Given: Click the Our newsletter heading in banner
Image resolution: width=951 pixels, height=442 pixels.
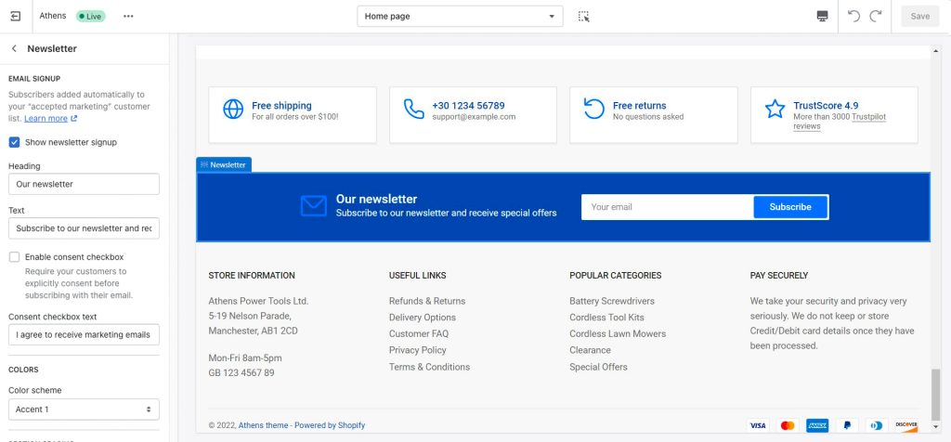Looking at the screenshot, I should tap(377, 199).
